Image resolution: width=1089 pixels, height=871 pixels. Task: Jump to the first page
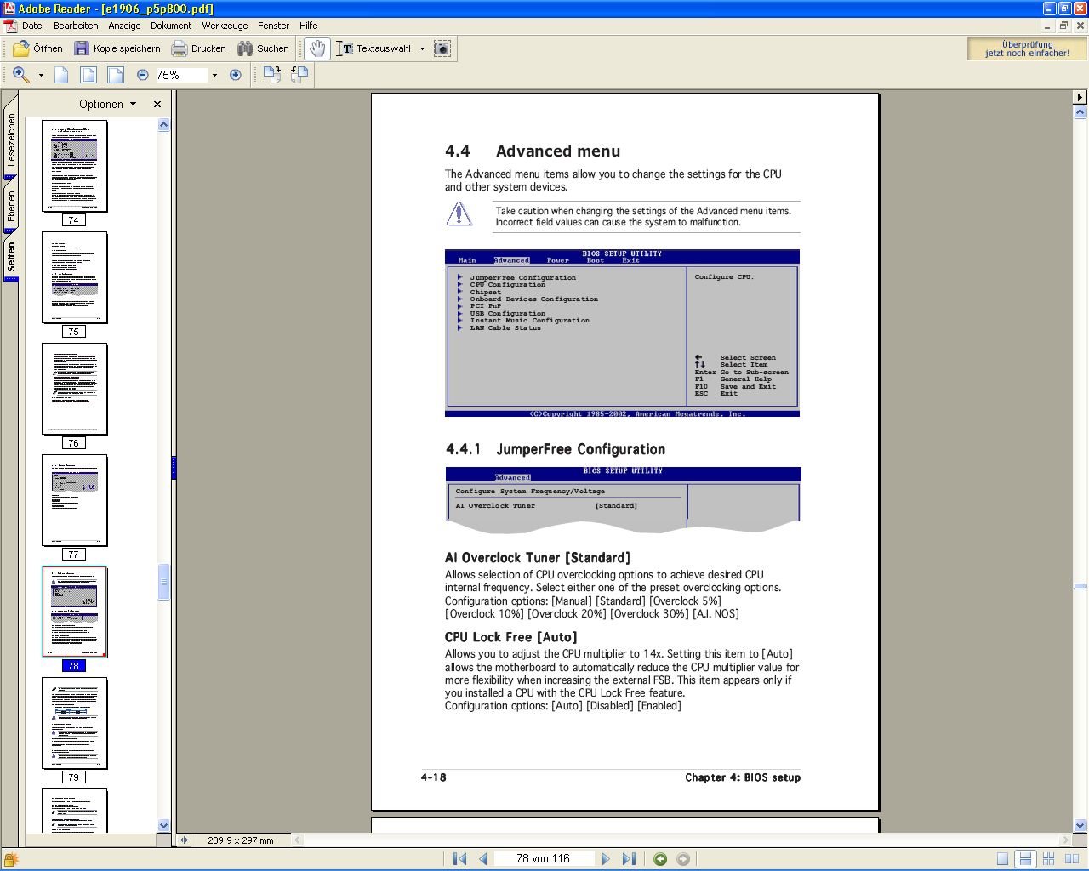(x=459, y=859)
